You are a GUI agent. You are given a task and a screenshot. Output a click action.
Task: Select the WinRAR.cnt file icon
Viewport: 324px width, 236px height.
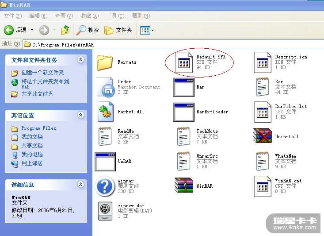pos(263,186)
